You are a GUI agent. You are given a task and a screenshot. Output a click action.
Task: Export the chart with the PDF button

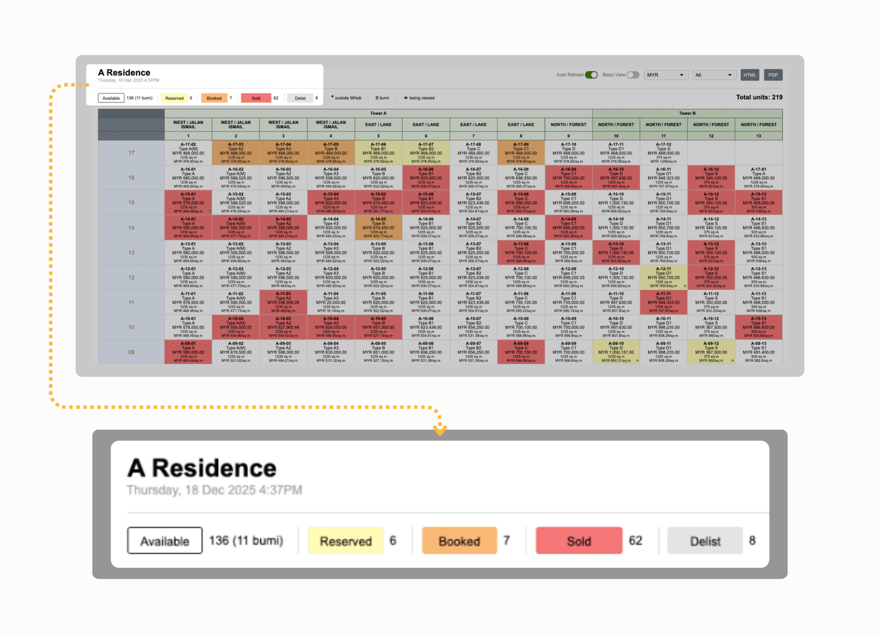tap(773, 75)
